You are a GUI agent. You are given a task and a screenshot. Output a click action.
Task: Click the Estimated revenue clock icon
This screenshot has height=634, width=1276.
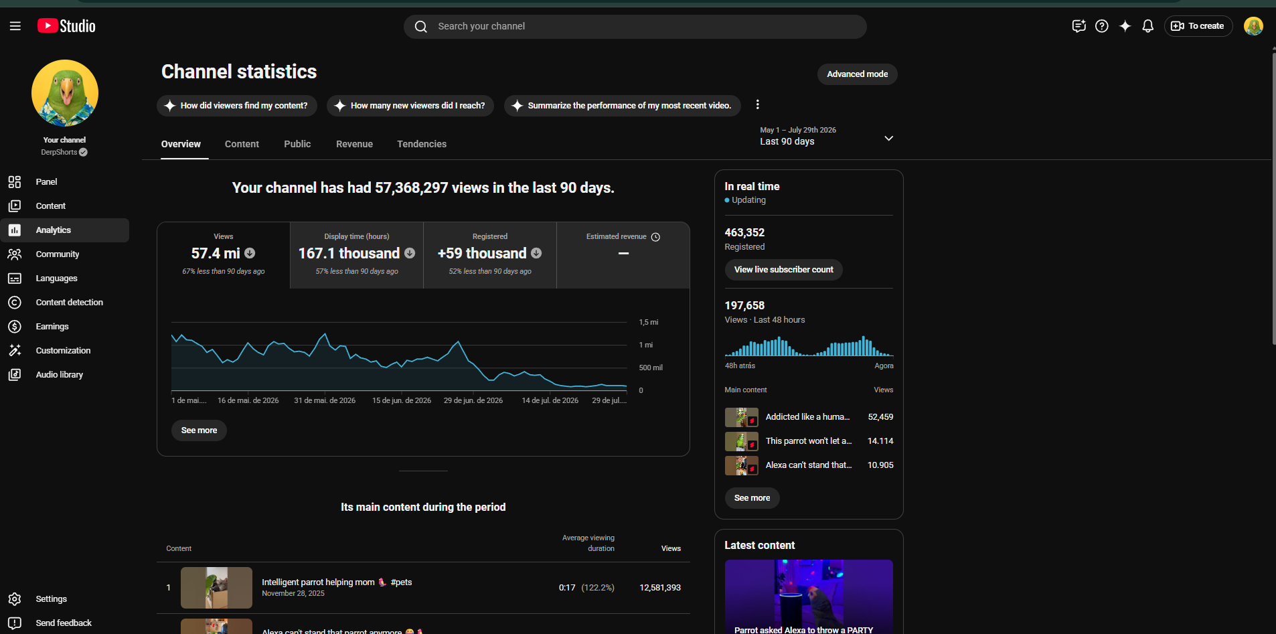pos(656,237)
